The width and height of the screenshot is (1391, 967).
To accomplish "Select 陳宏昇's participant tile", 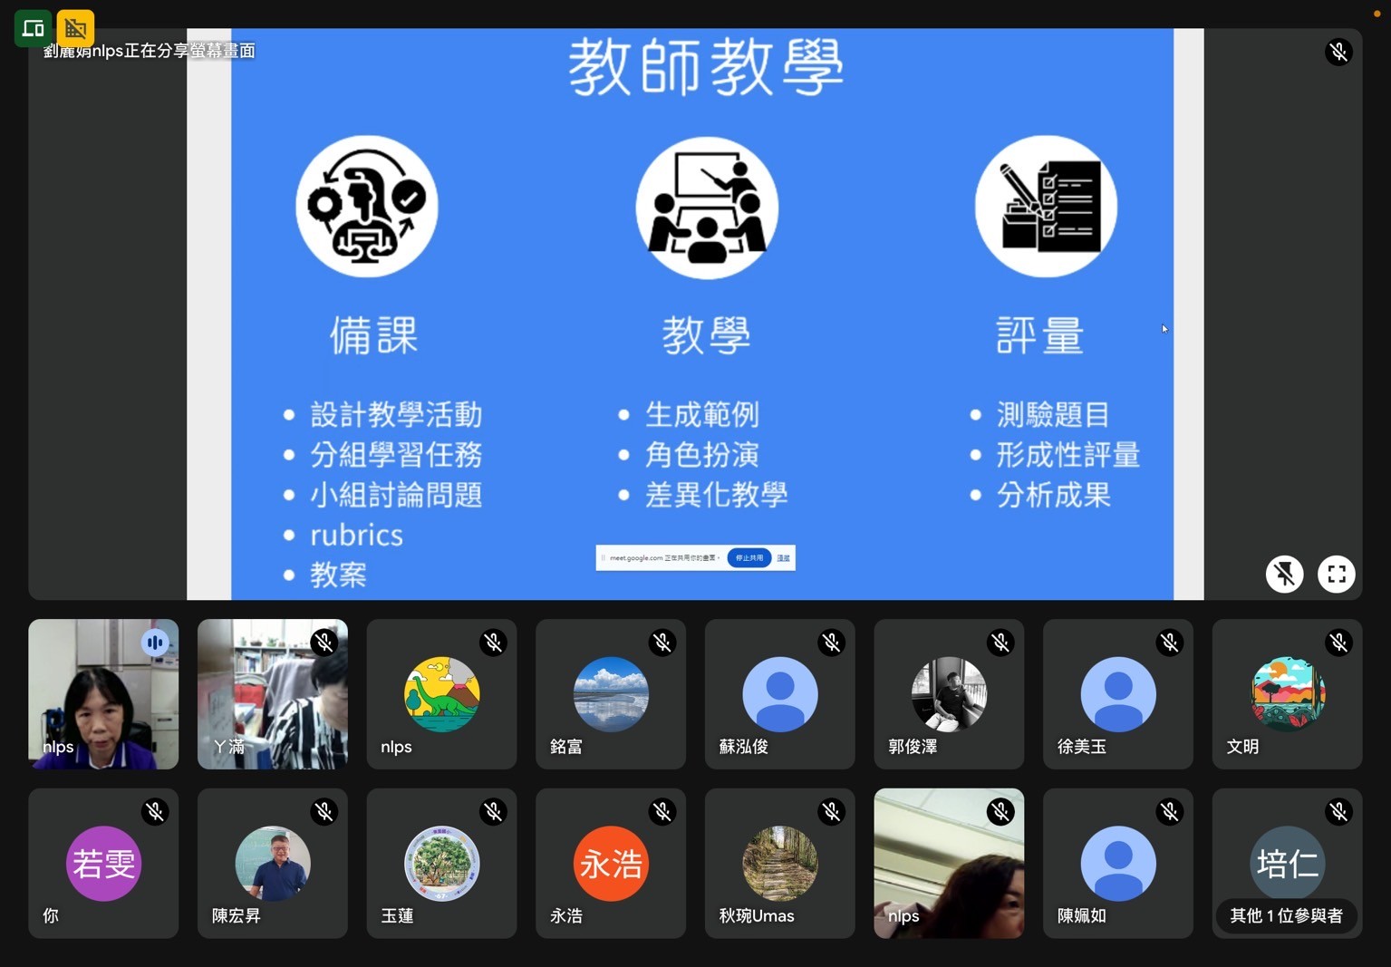I will 272,863.
